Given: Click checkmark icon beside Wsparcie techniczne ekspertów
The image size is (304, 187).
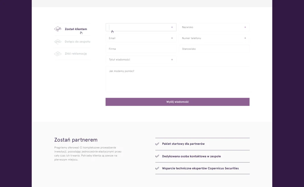Looking at the screenshot, I should pyautogui.click(x=157, y=168).
